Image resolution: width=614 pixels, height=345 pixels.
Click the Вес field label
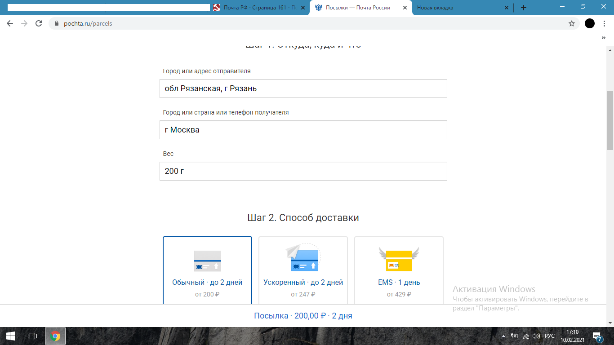pyautogui.click(x=168, y=154)
